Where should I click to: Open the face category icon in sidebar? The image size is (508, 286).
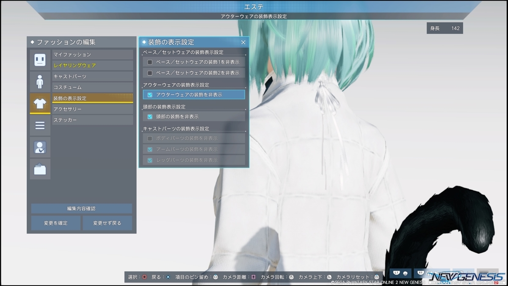(40, 60)
